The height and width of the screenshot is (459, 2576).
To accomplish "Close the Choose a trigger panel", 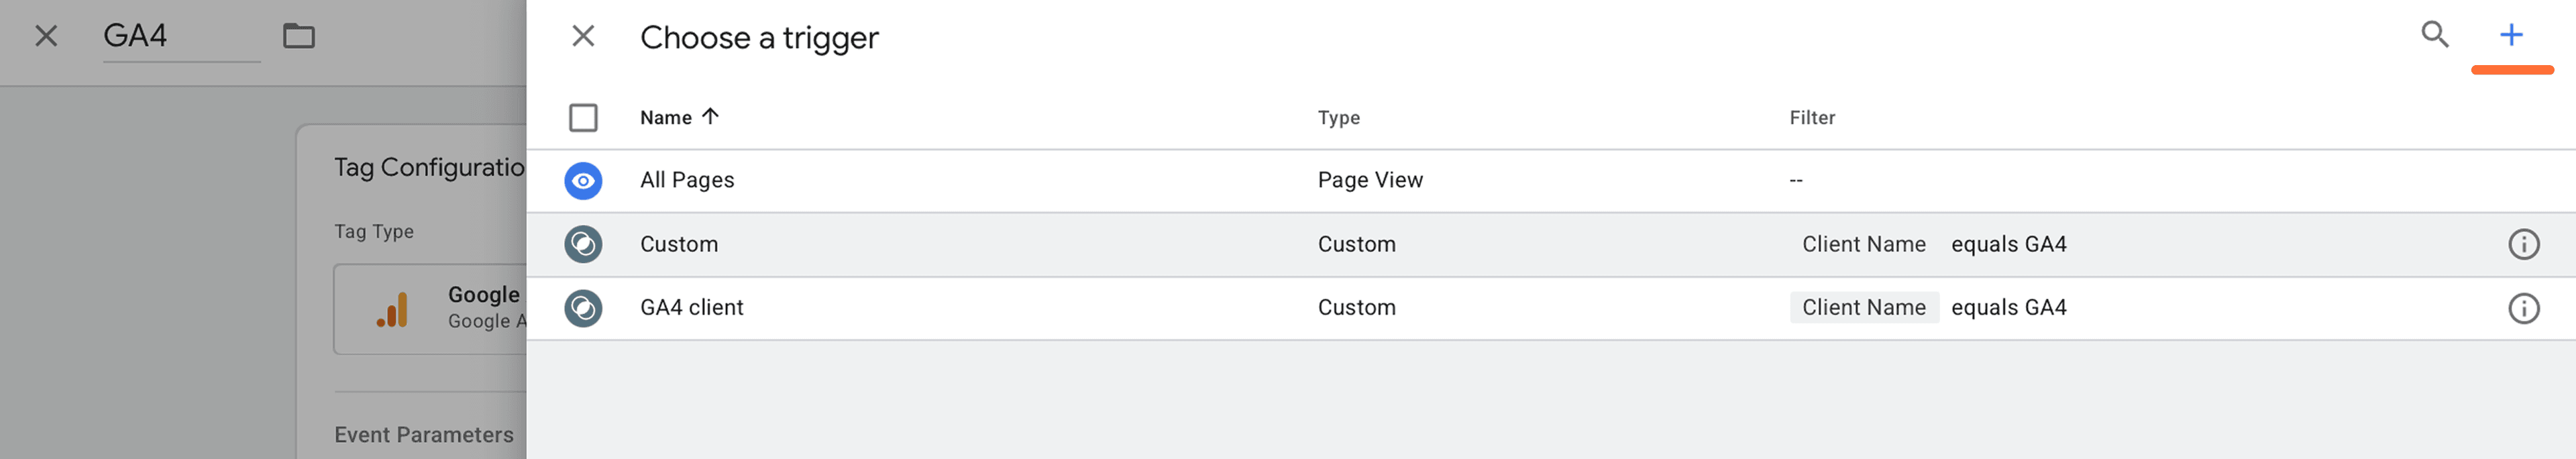I will click(583, 37).
